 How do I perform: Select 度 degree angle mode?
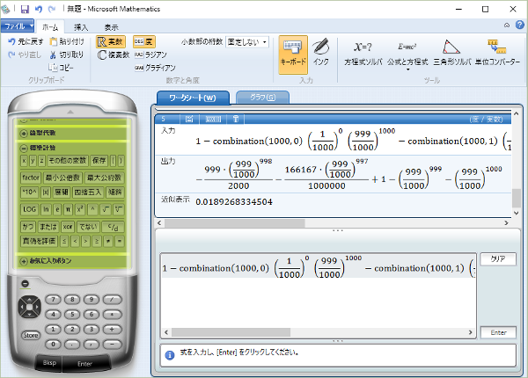pyautogui.click(x=143, y=41)
